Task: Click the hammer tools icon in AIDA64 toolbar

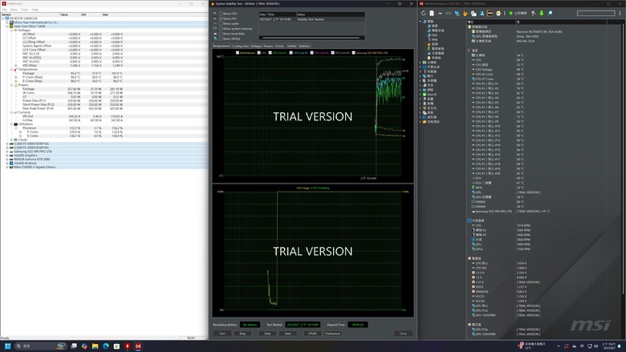Action: click(x=534, y=13)
